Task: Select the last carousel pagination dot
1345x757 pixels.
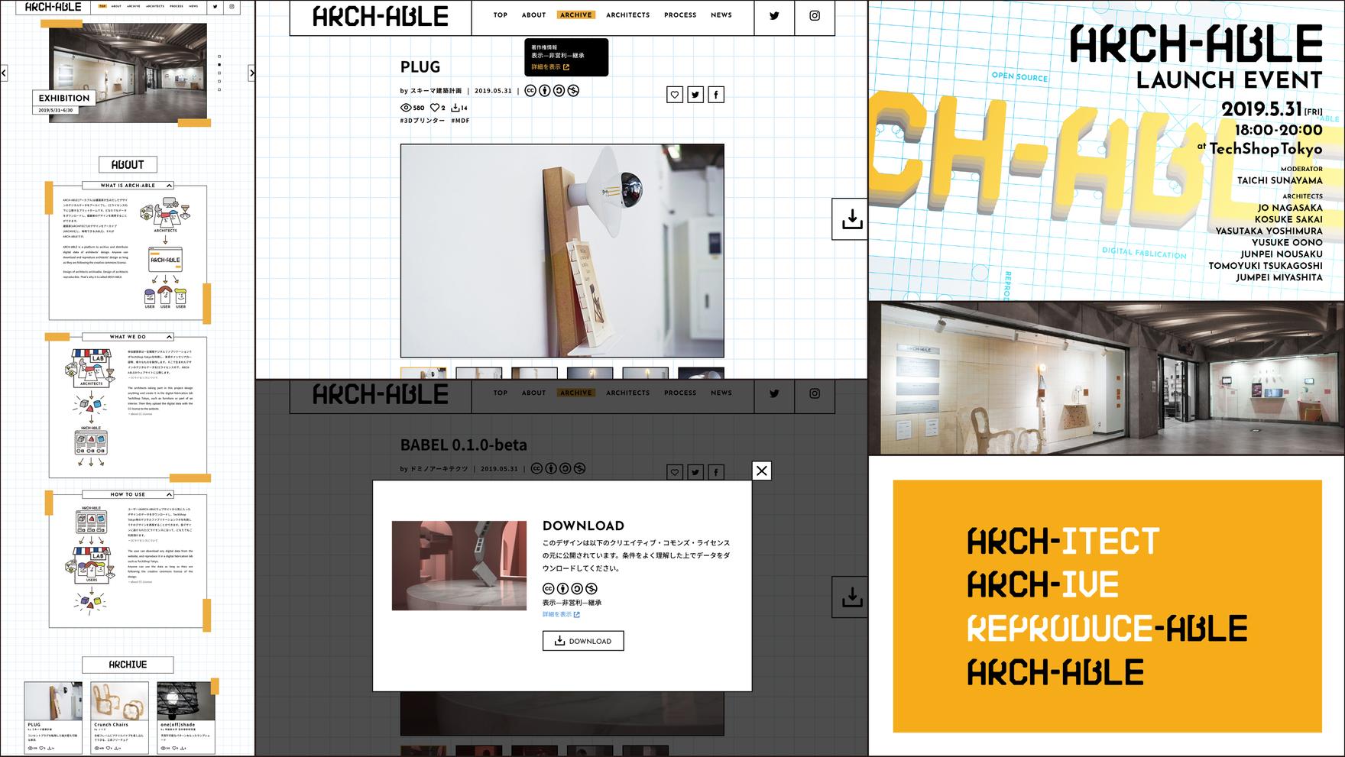Action: pos(219,89)
